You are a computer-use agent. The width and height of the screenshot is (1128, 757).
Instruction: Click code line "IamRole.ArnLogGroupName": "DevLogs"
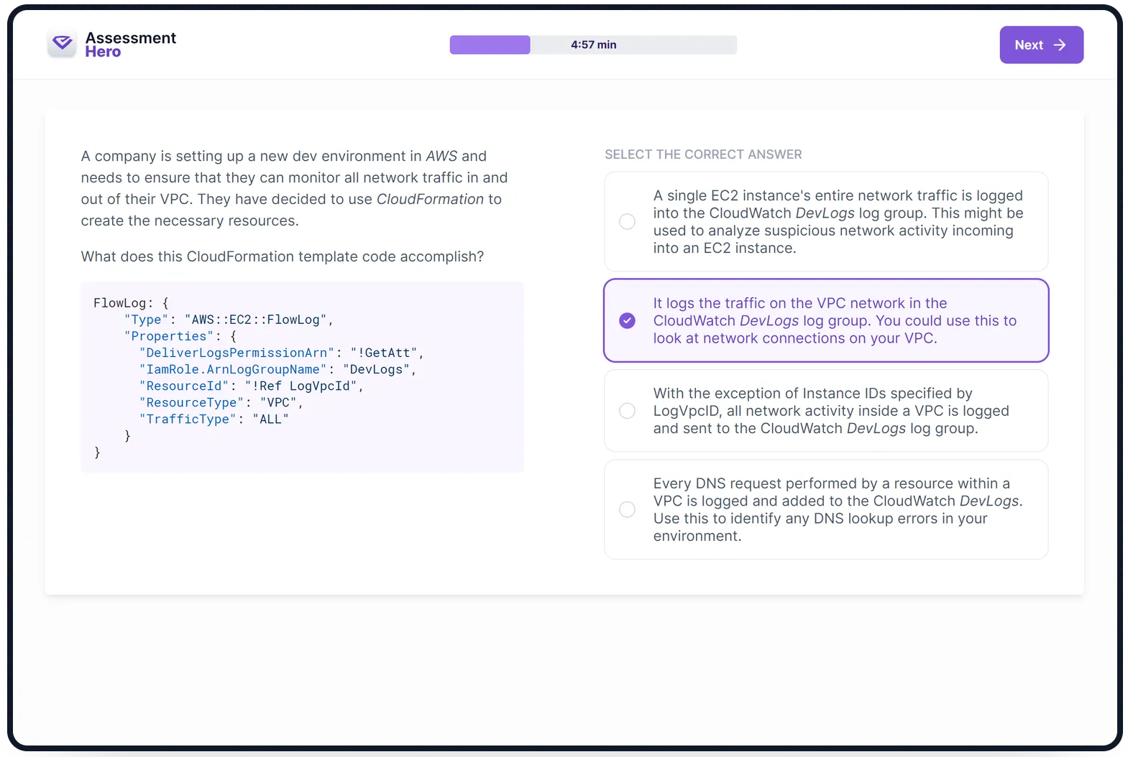coord(278,369)
